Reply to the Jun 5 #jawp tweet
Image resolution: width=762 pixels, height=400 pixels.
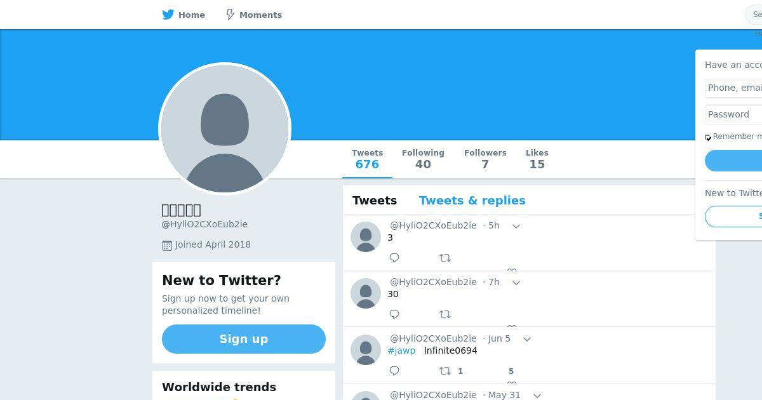394,371
